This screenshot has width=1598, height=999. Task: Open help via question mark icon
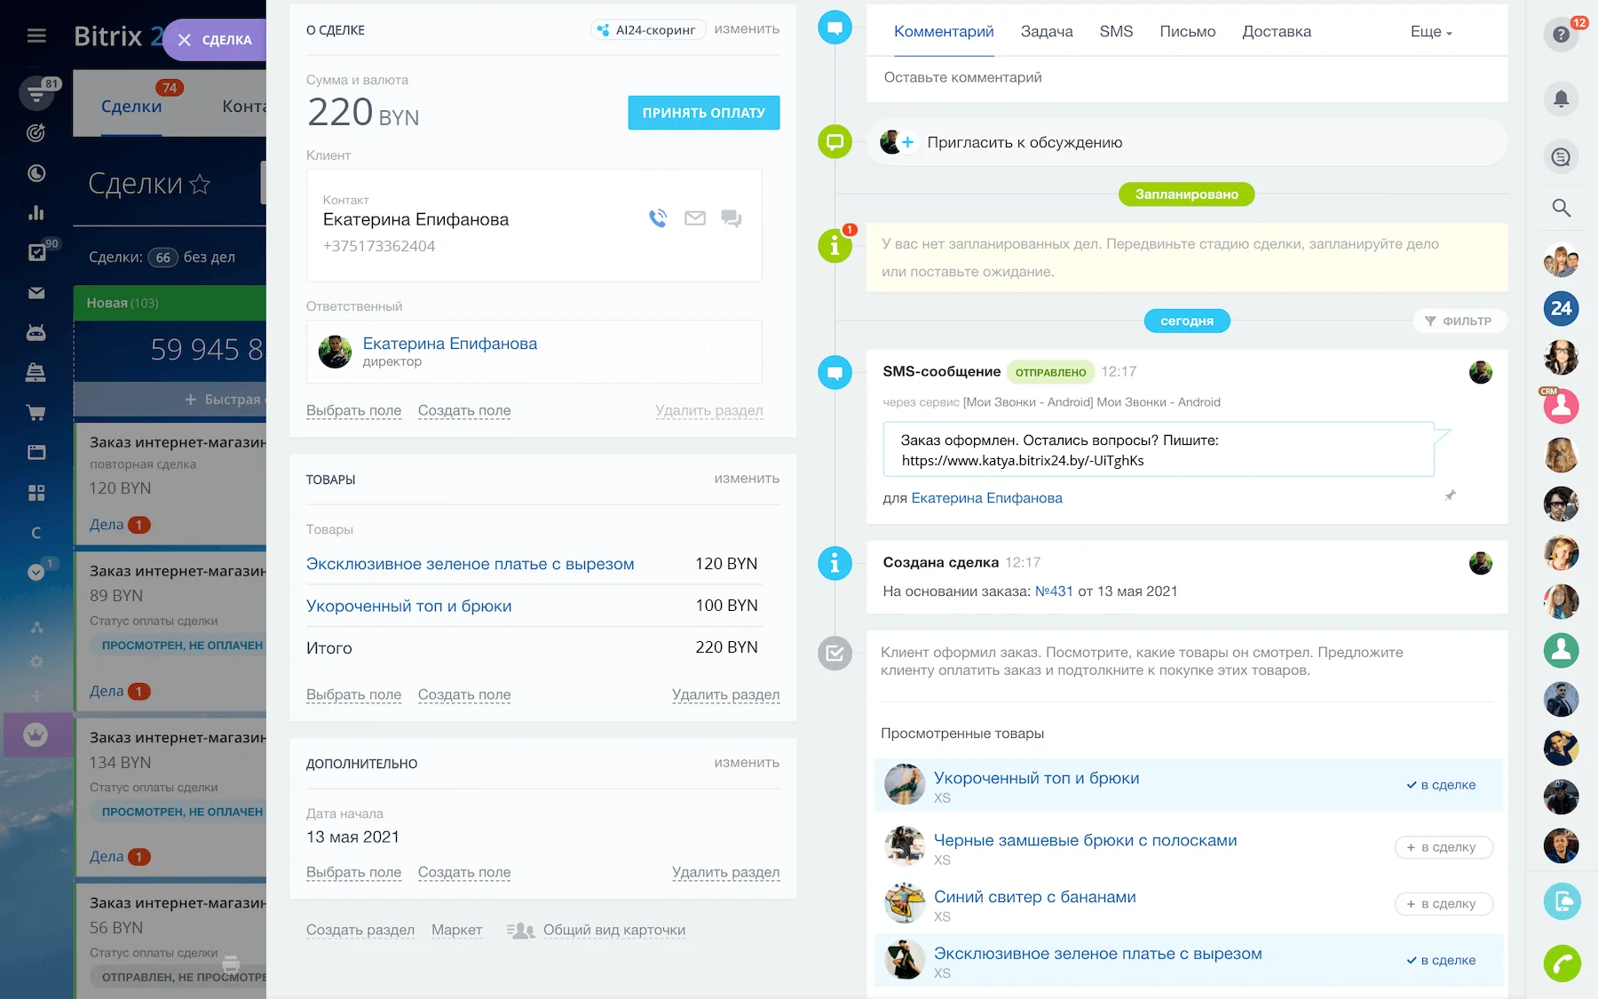point(1560,35)
